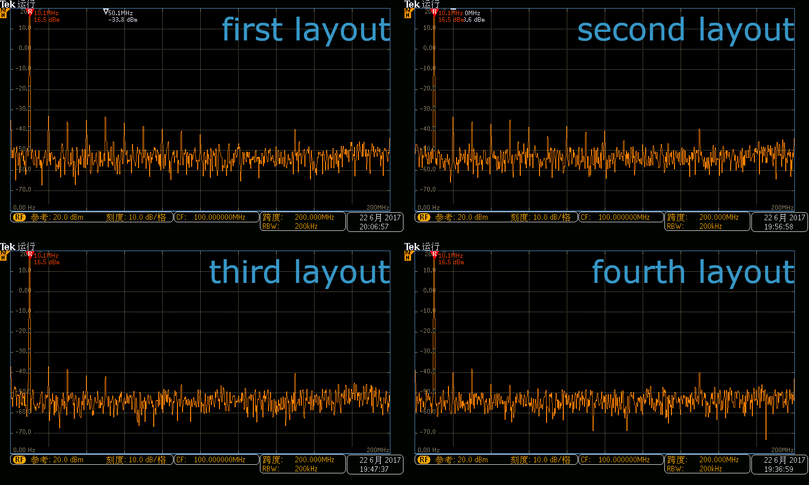Select red R reference marker in third layout
This screenshot has height=485, width=809.
[30, 255]
